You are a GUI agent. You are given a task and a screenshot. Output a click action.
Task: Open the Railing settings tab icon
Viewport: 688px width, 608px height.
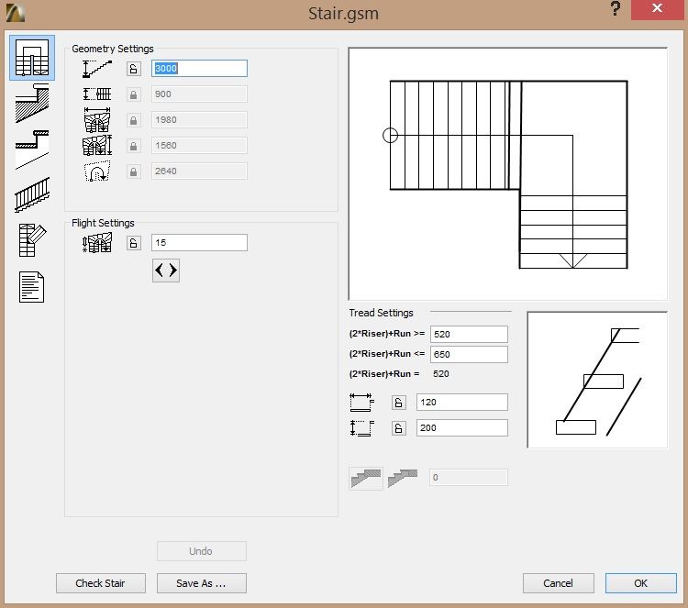32,194
